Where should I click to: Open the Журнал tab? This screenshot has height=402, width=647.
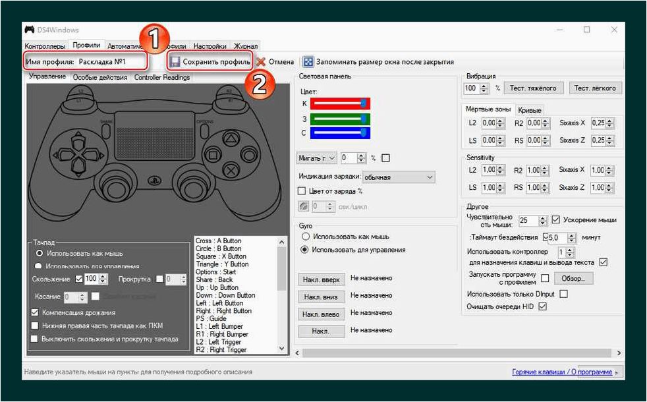246,46
